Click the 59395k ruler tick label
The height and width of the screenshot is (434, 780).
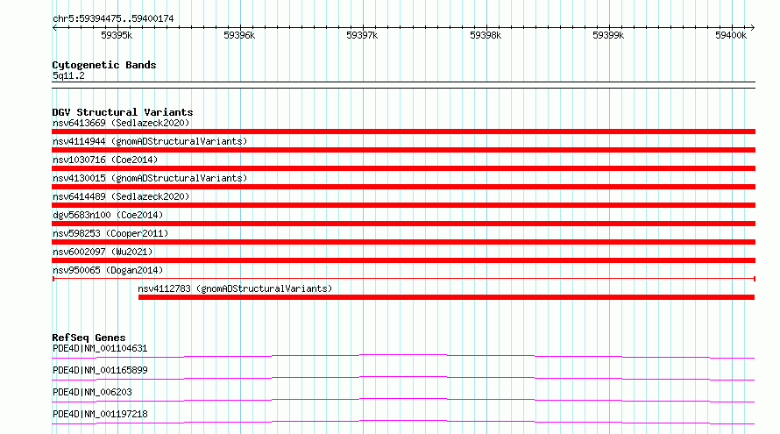click(117, 35)
